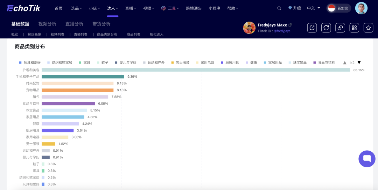Toggle 家用电器 legend item

pos(205,63)
